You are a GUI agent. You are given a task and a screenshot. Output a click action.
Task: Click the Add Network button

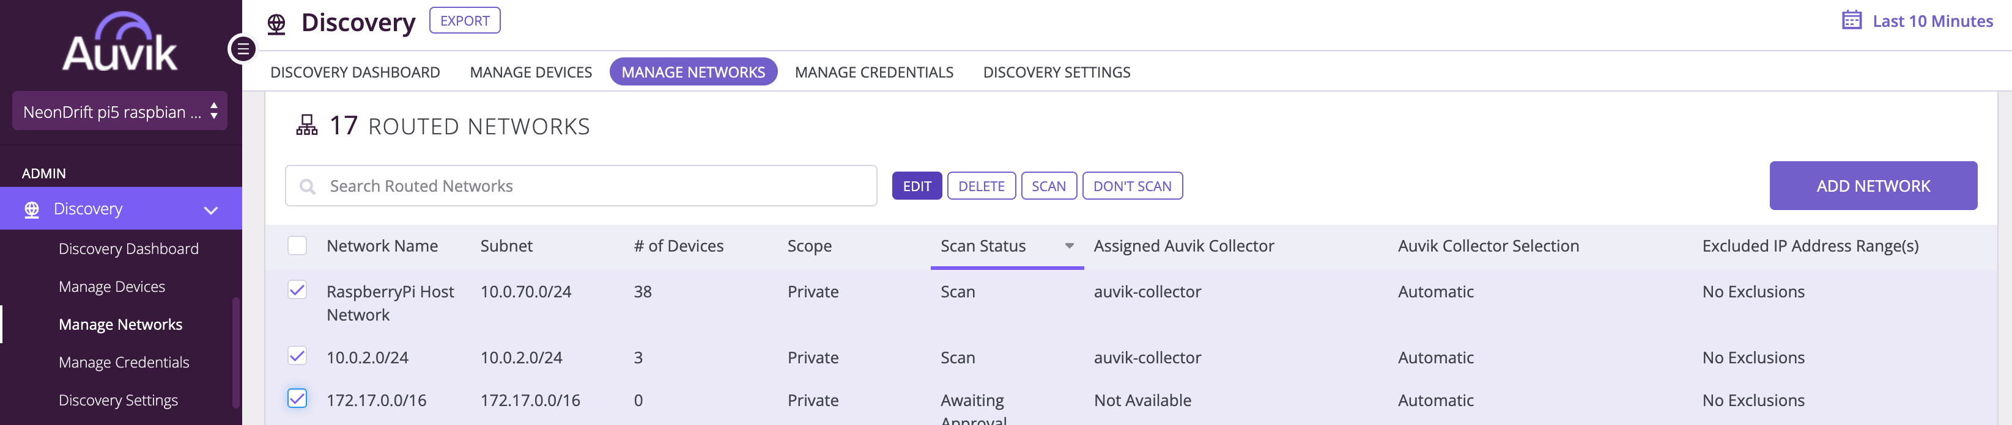click(1873, 186)
